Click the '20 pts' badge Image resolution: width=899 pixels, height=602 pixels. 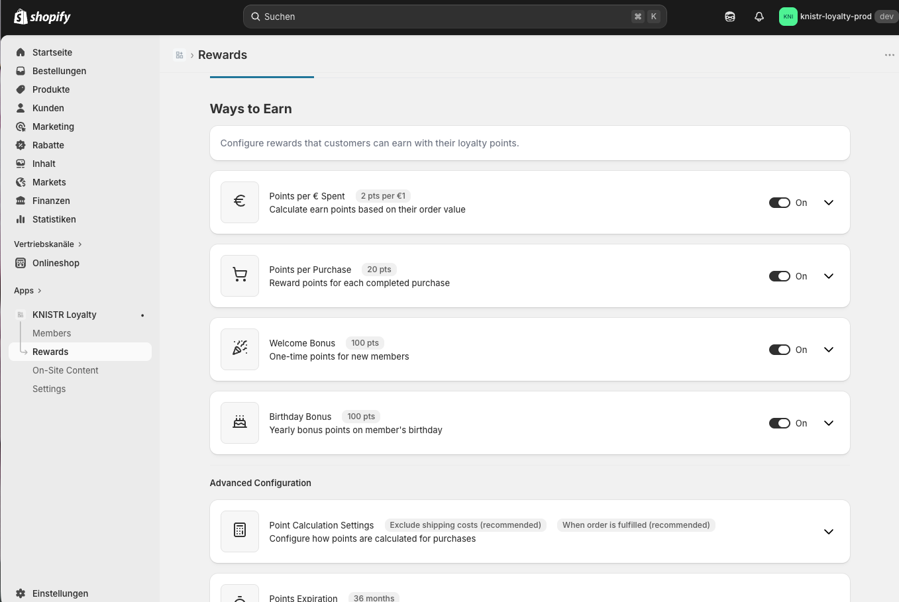tap(379, 270)
